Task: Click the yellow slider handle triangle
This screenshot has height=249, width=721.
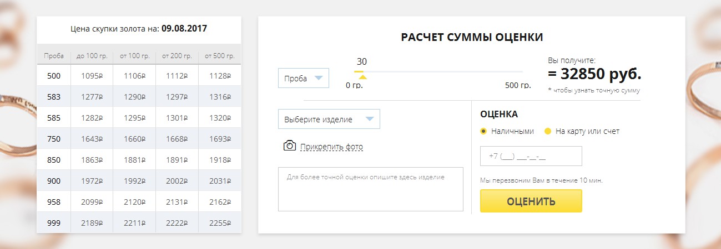Action: tap(362, 76)
